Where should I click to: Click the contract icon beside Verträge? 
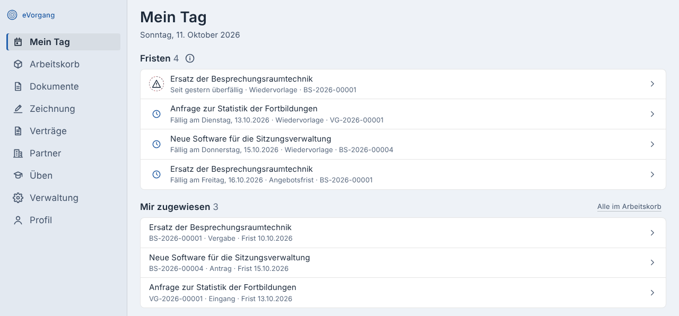tap(18, 131)
